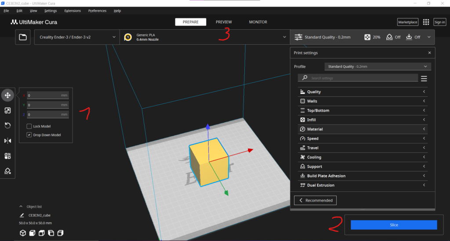Select the Support Blocker tool
The image size is (450, 241).
(8, 171)
